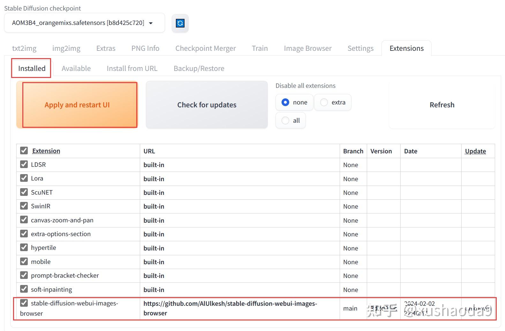The width and height of the screenshot is (505, 331).
Task: Switch to the txt2img tab
Action: (x=24, y=48)
